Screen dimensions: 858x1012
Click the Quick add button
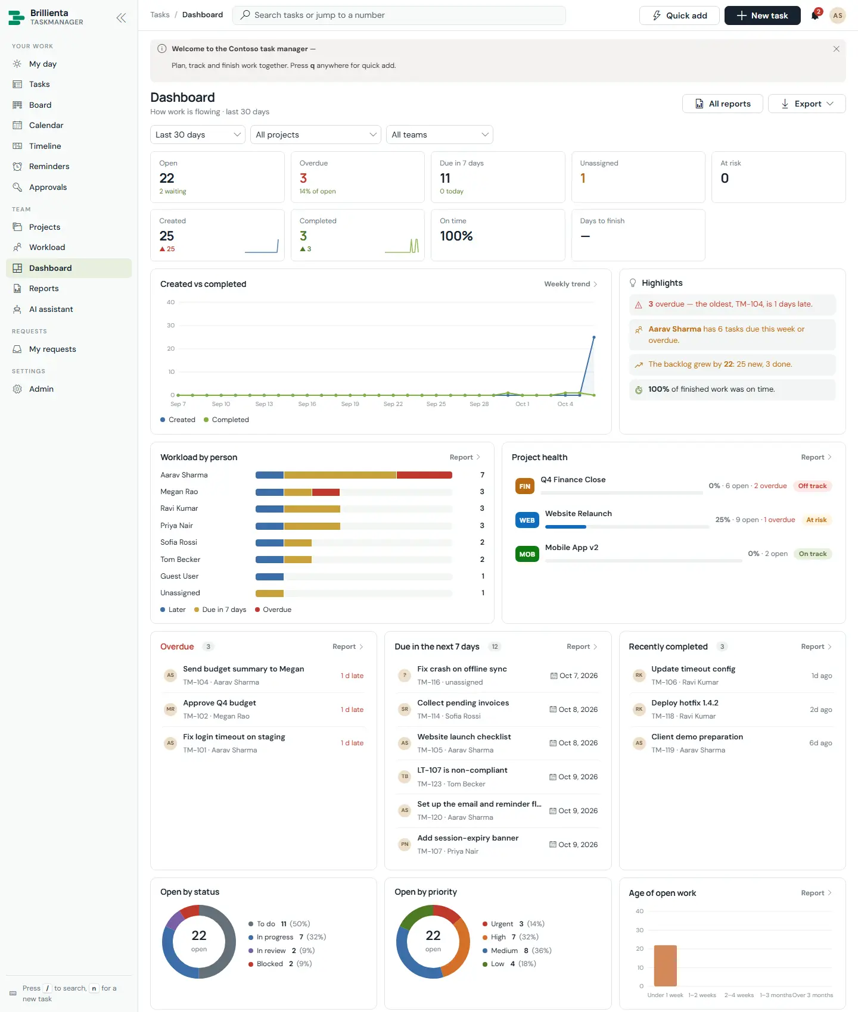679,15
